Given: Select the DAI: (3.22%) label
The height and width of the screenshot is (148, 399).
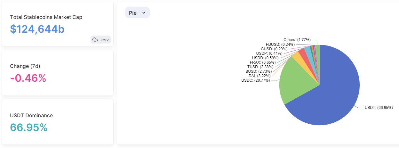Looking at the screenshot, I should click(x=259, y=76).
